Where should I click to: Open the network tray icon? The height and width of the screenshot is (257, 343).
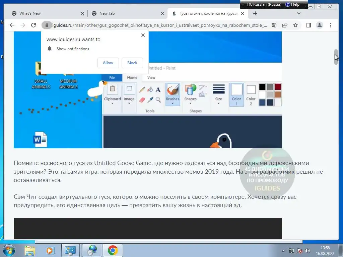point(291,251)
